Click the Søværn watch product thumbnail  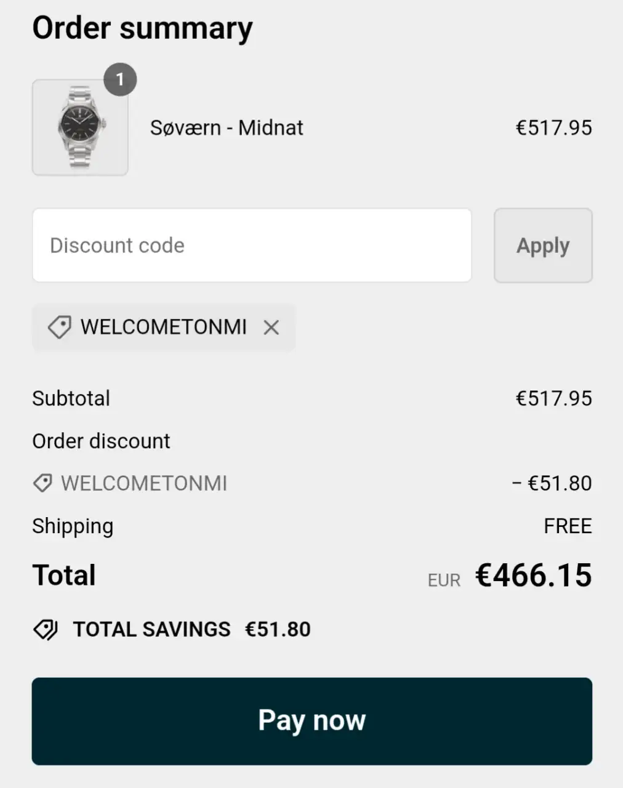pos(80,127)
